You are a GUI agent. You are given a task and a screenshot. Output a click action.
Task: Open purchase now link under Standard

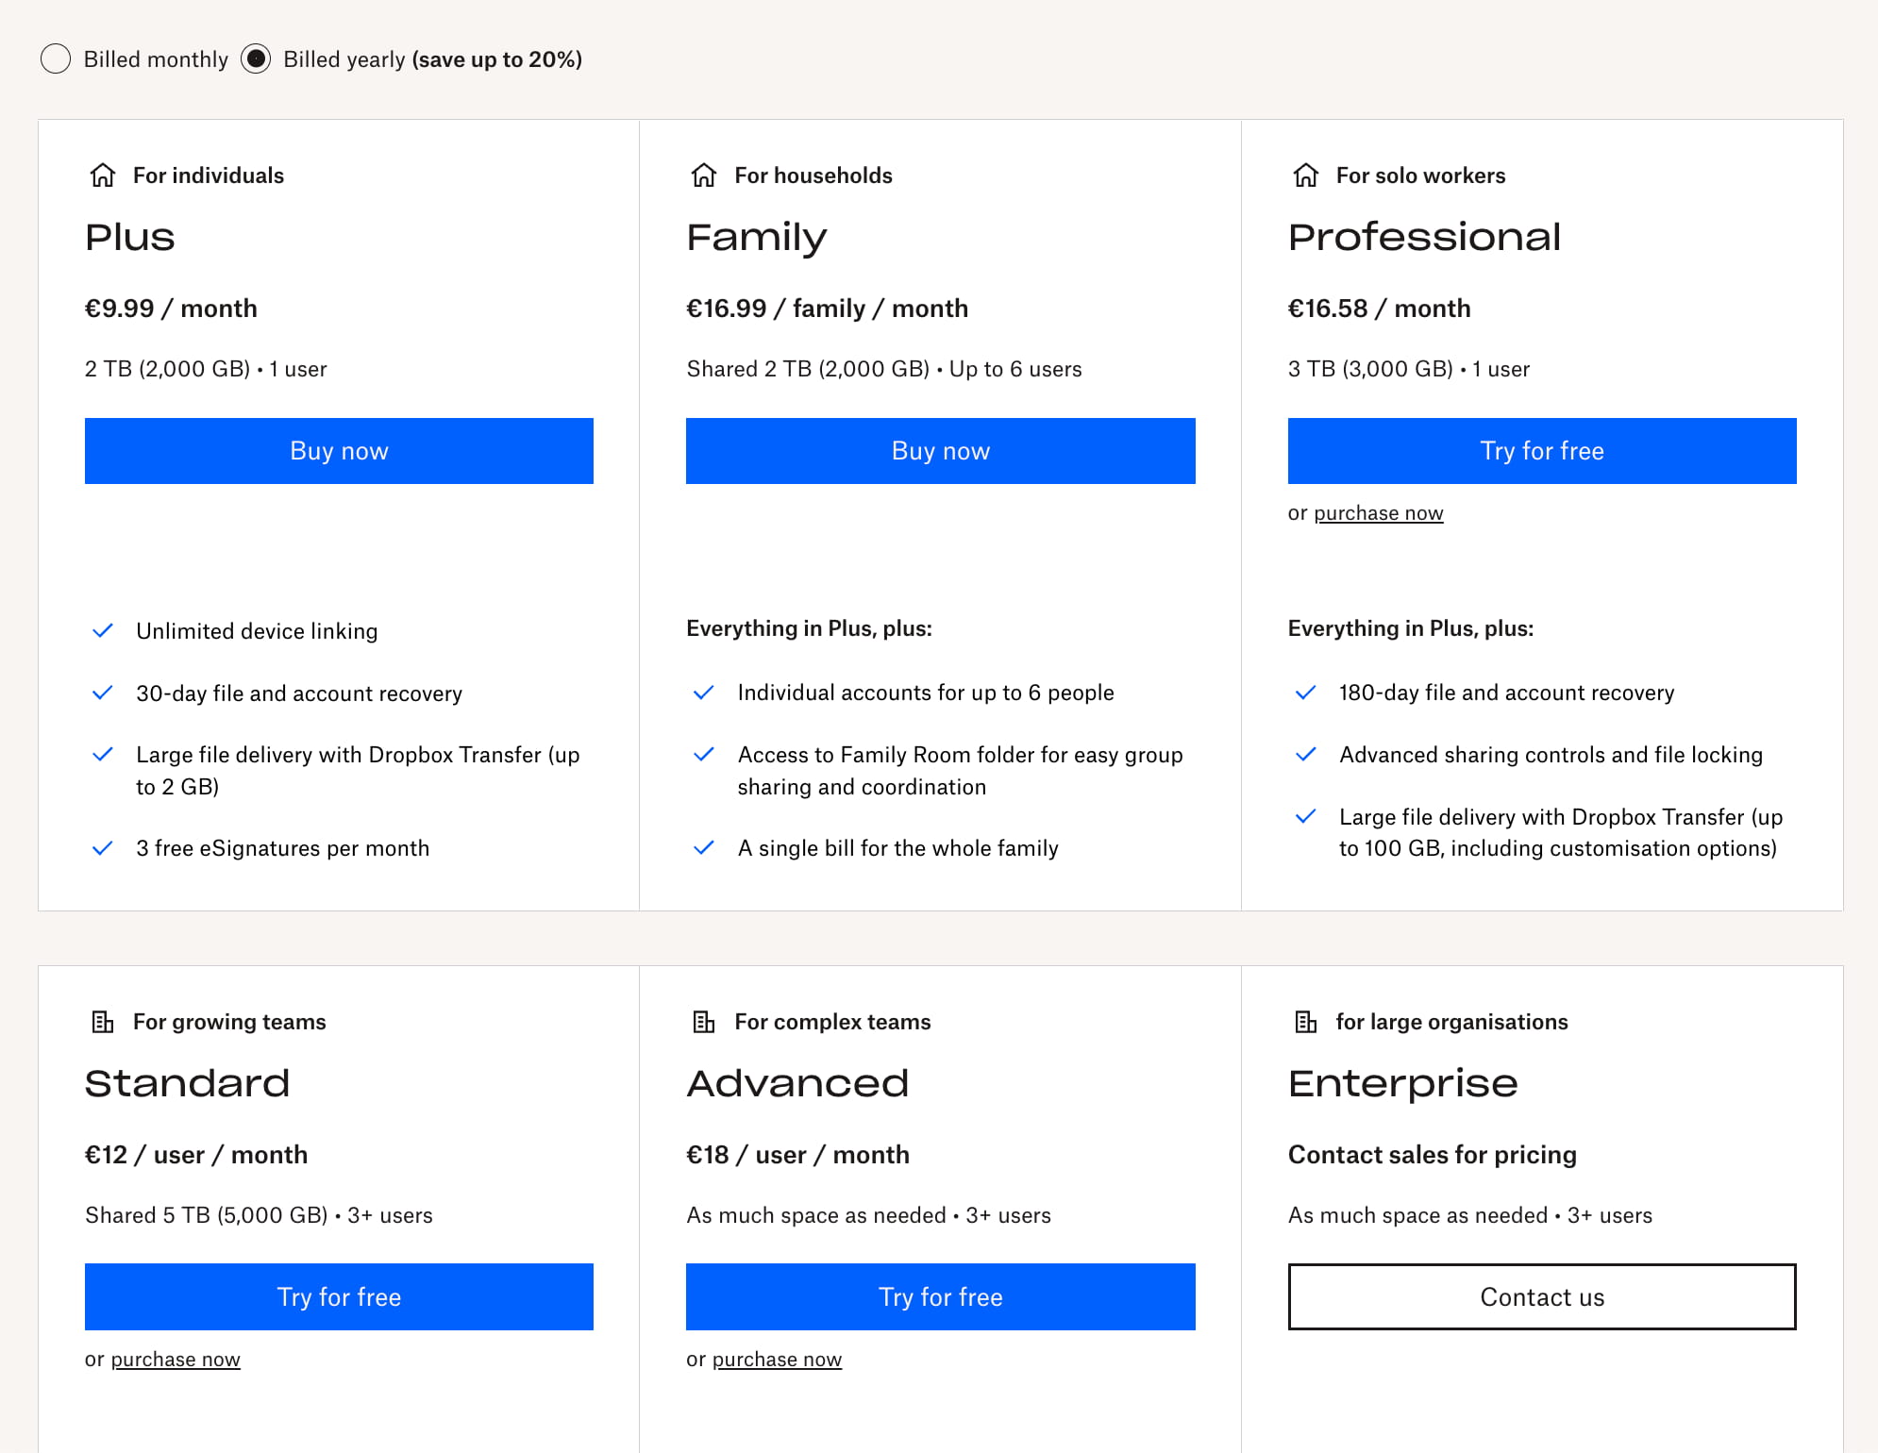(176, 1360)
